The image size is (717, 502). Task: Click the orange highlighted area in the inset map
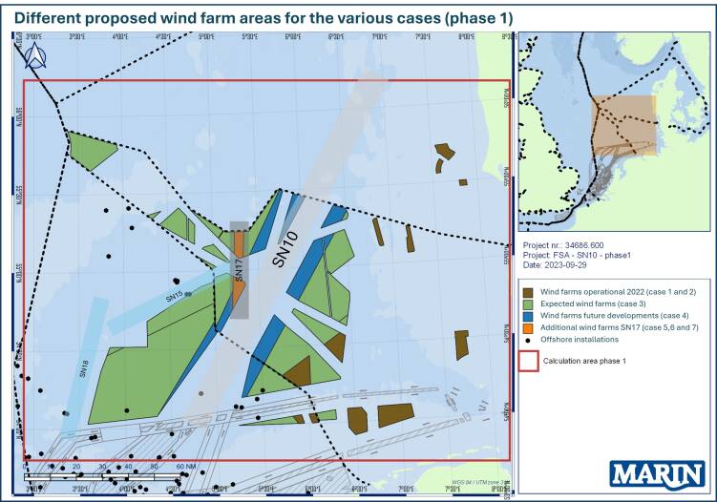pos(624,125)
